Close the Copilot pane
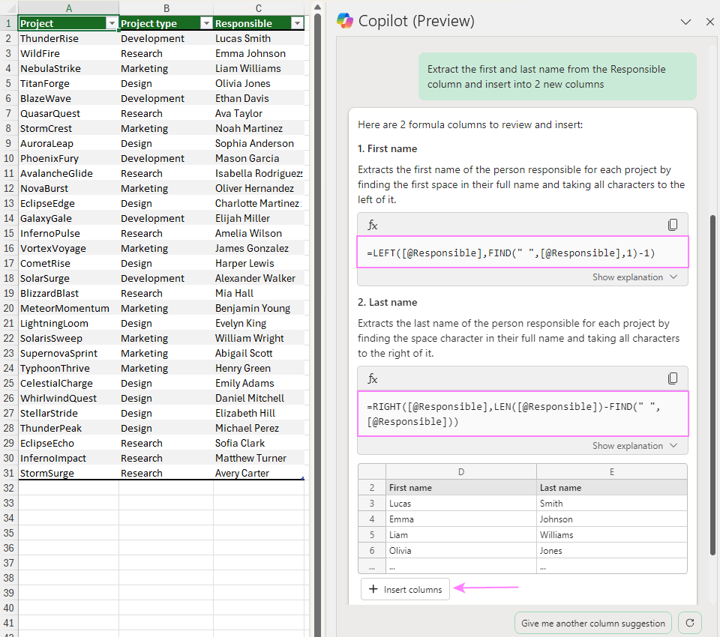The width and height of the screenshot is (720, 637). point(710,22)
